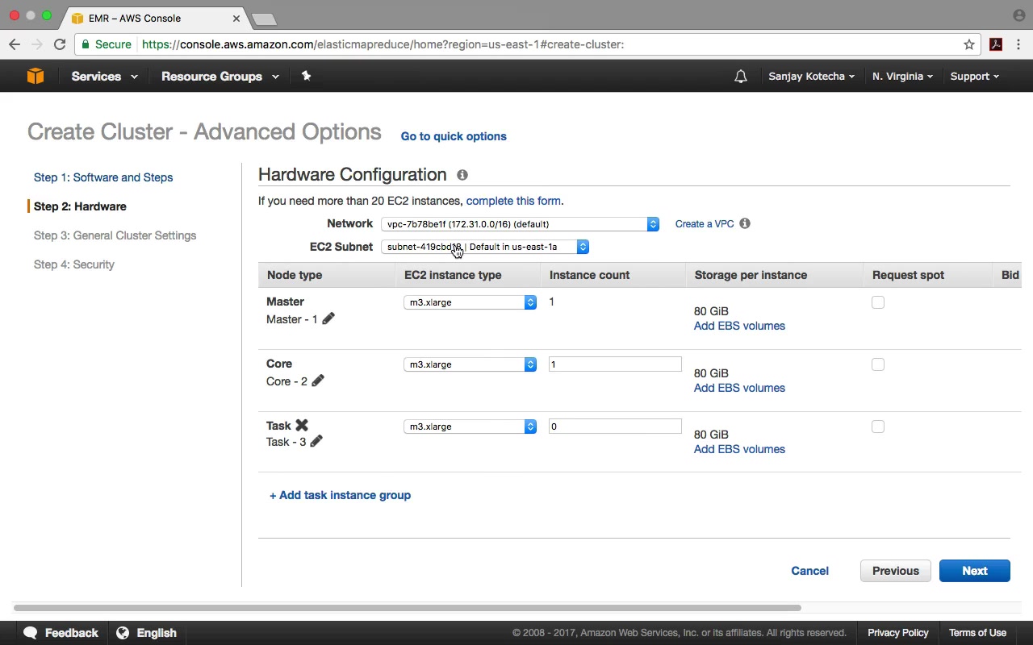1033x645 pixels.
Task: Open the Services menu
Action: 104,77
